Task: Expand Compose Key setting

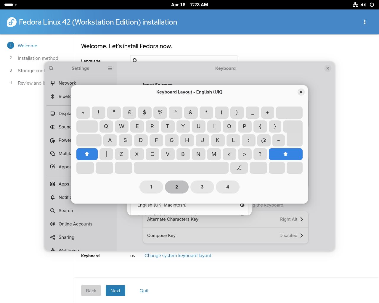Action: click(226, 236)
